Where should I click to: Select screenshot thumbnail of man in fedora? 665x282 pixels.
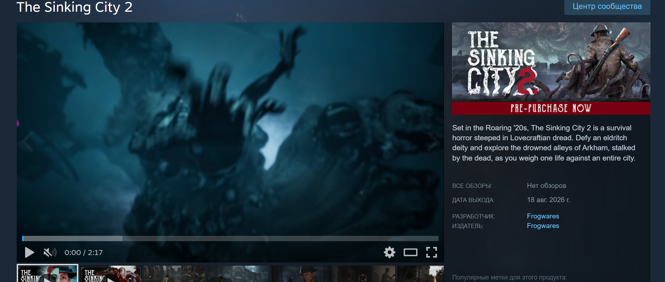tap(301, 274)
